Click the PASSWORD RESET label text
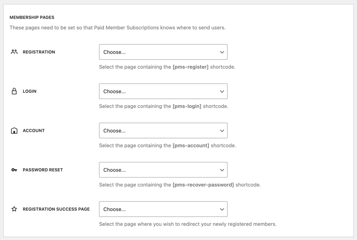This screenshot has width=357, height=240. click(43, 170)
